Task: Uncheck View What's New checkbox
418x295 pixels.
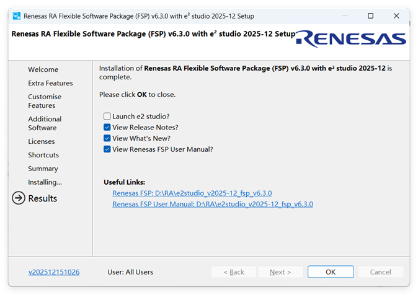Action: [x=107, y=138]
